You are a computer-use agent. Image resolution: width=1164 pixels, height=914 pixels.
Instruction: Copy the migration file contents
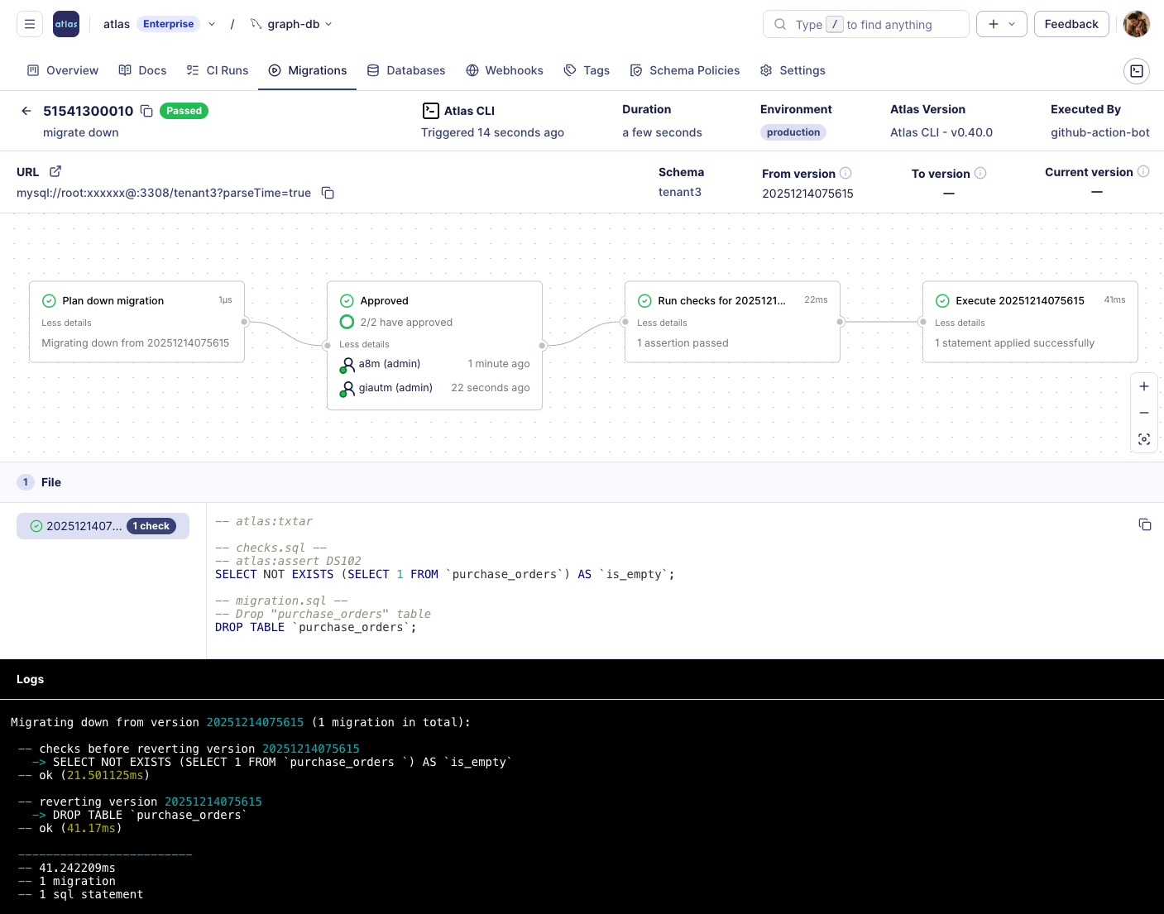pyautogui.click(x=1145, y=524)
